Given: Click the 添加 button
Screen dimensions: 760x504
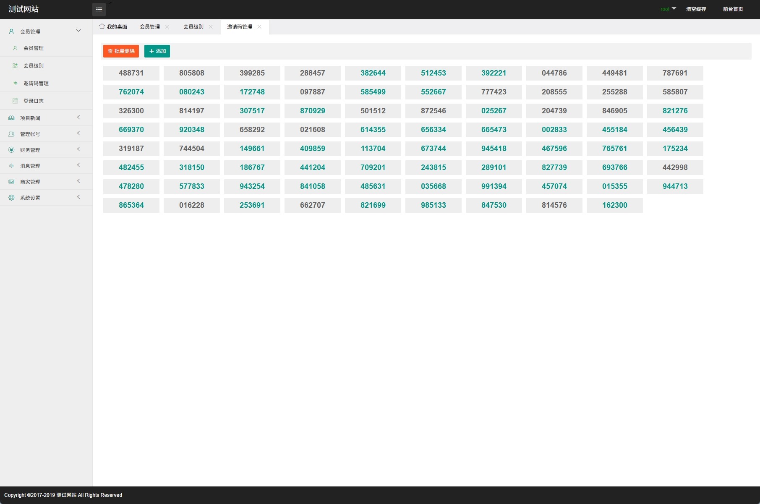Looking at the screenshot, I should point(157,51).
